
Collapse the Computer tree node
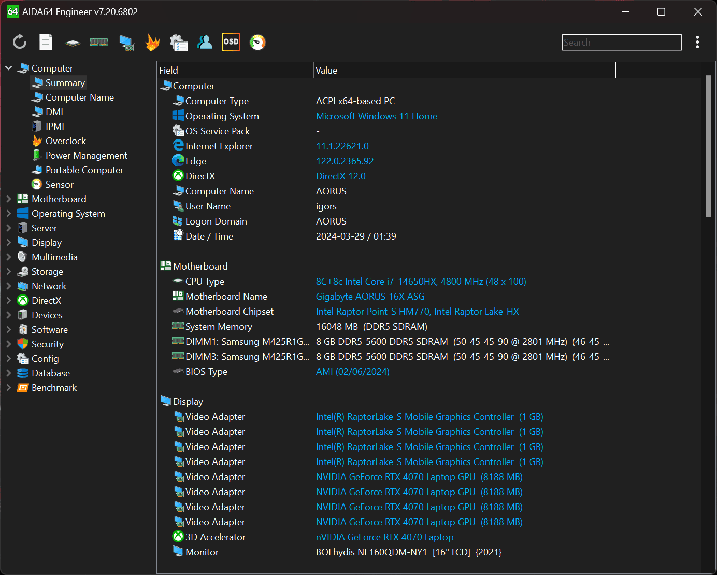9,68
